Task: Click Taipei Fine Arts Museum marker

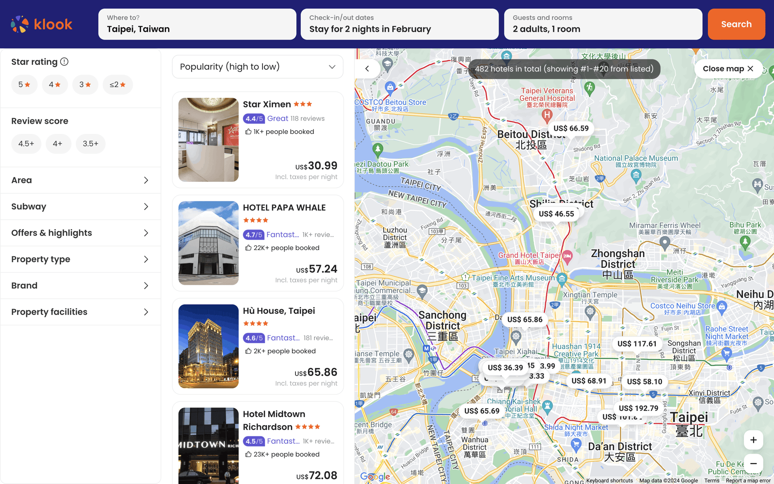Action: pos(562,278)
